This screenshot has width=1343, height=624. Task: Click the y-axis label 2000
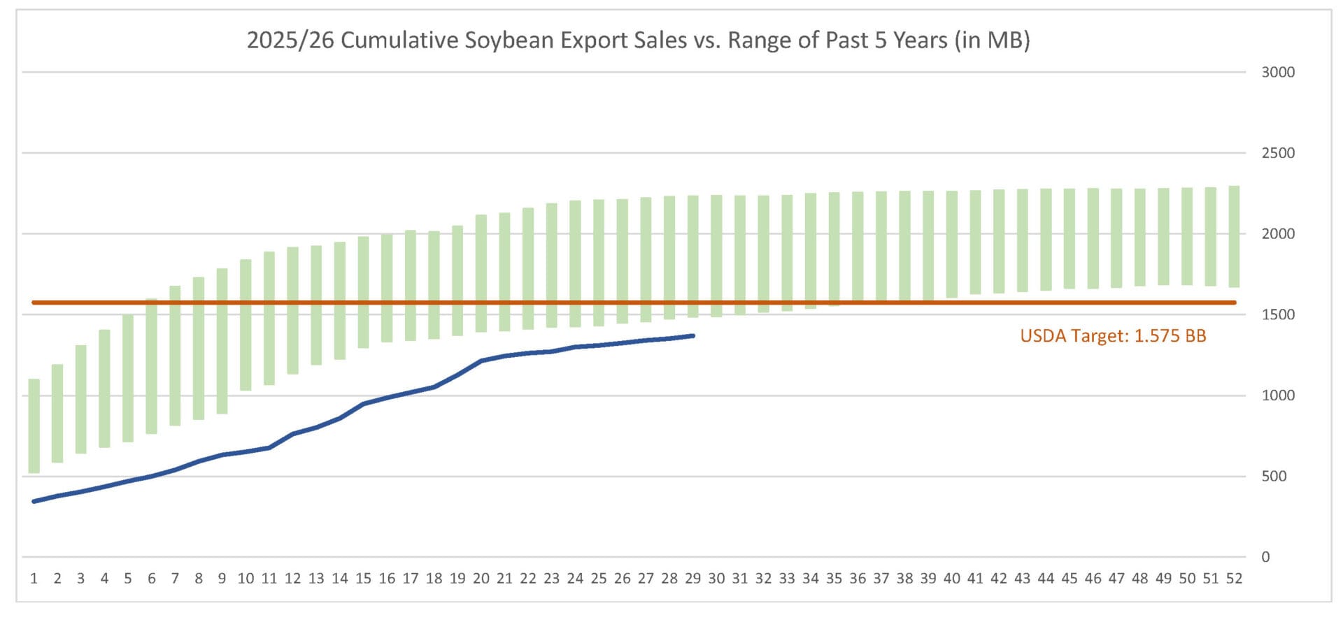(x=1277, y=234)
